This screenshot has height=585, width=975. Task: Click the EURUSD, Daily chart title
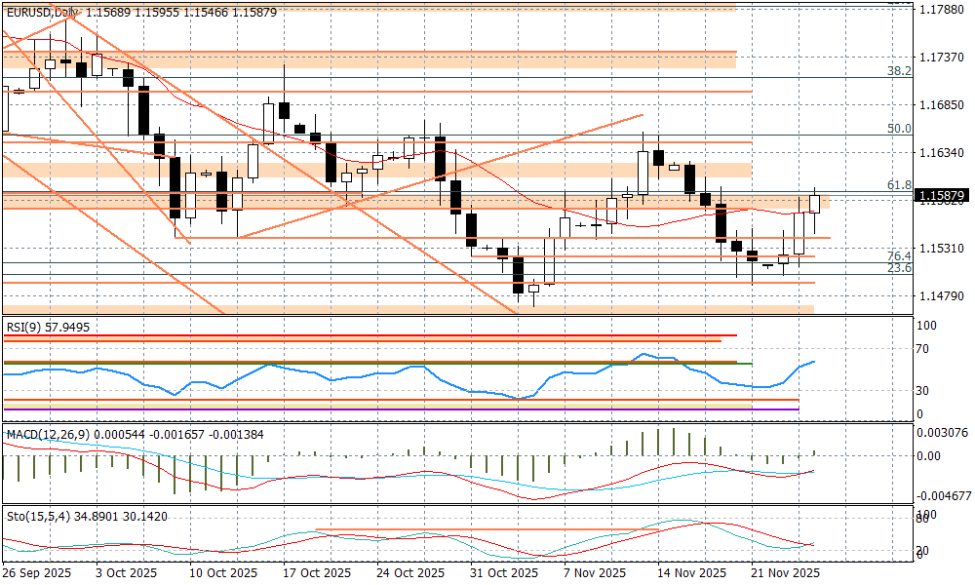pos(42,12)
